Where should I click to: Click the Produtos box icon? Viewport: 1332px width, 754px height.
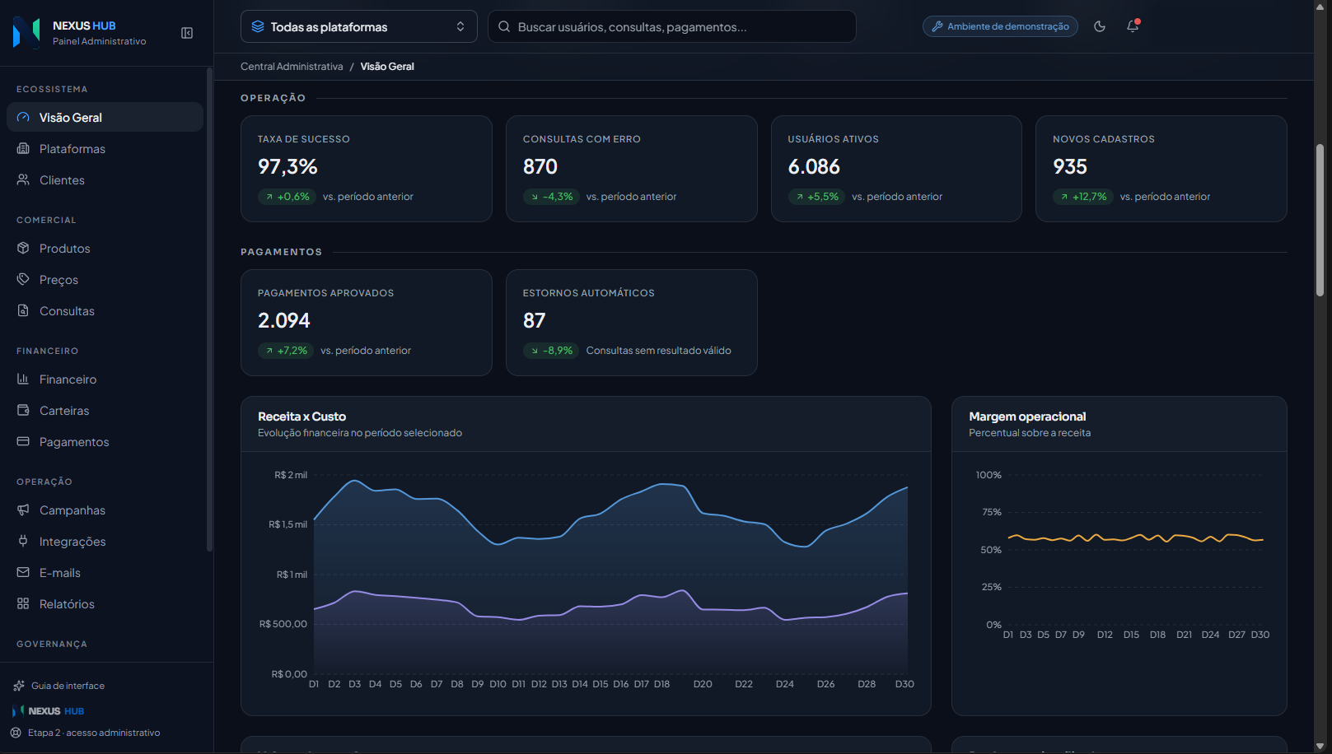pos(23,249)
